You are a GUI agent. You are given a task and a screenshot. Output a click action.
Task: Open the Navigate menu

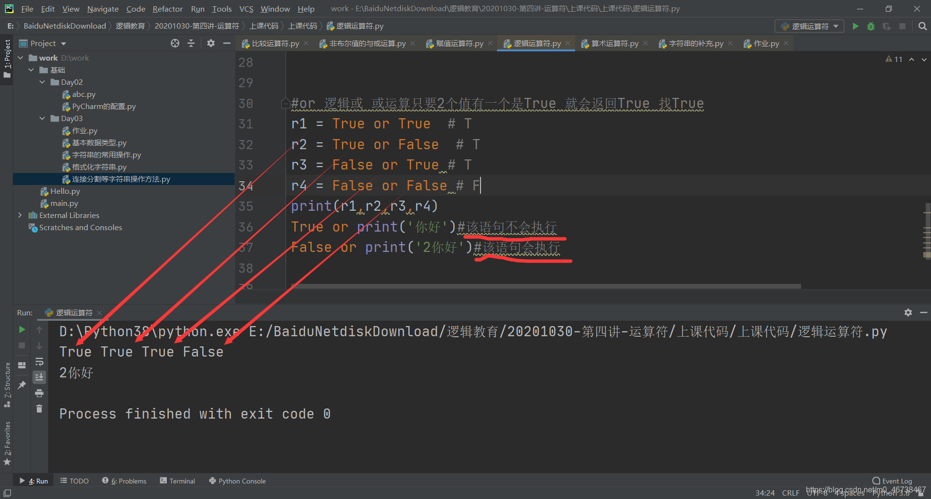pyautogui.click(x=103, y=9)
